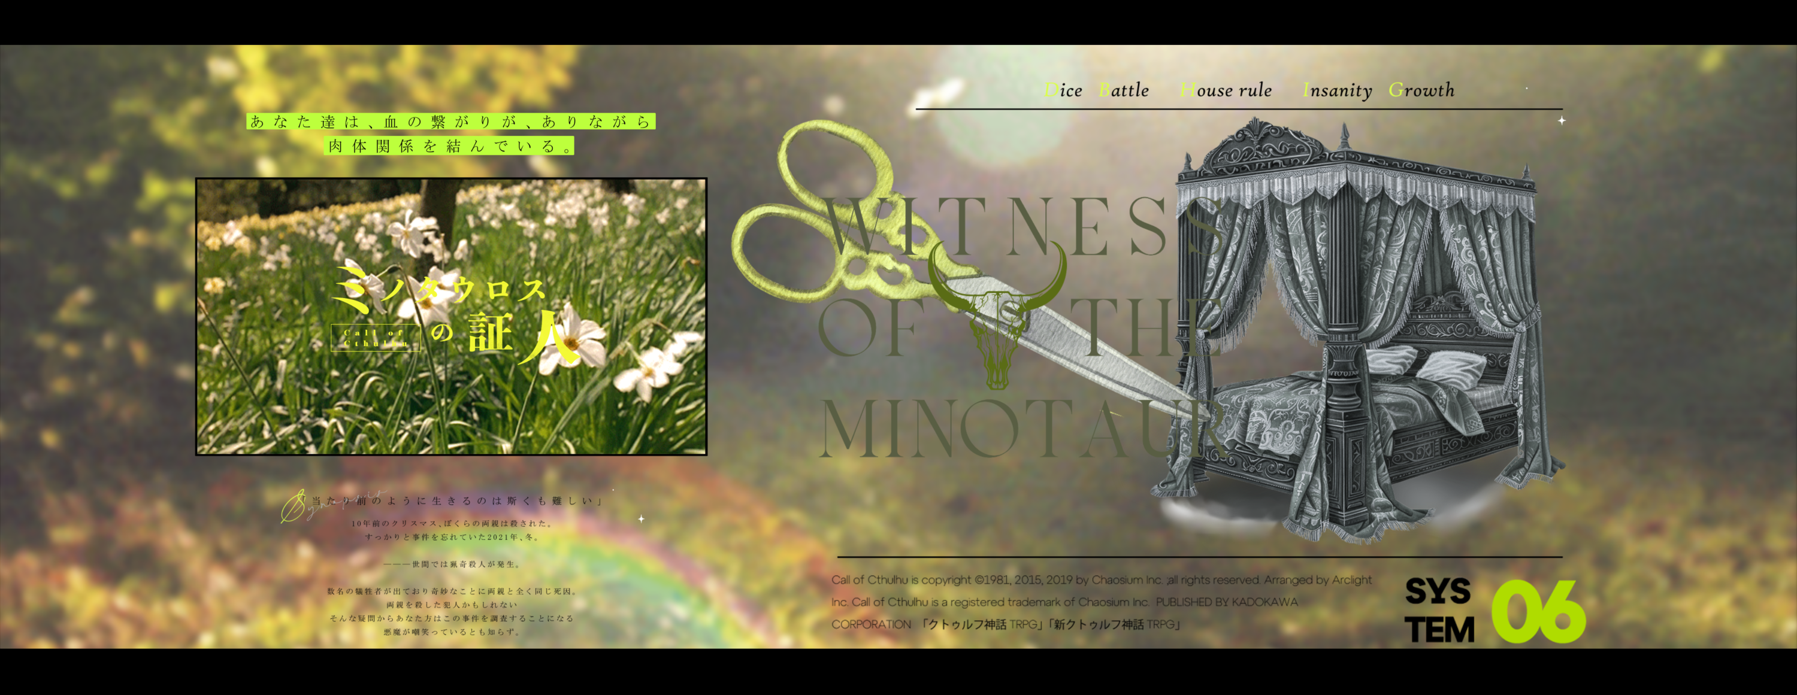Image resolution: width=1797 pixels, height=695 pixels.
Task: Click the sparkle star beside synopsis heading
Action: click(x=641, y=518)
